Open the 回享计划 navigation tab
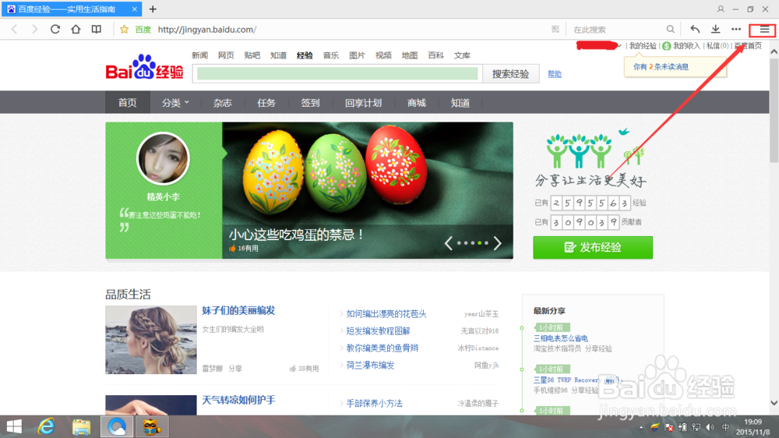Viewport: 779px width, 438px height. [363, 103]
